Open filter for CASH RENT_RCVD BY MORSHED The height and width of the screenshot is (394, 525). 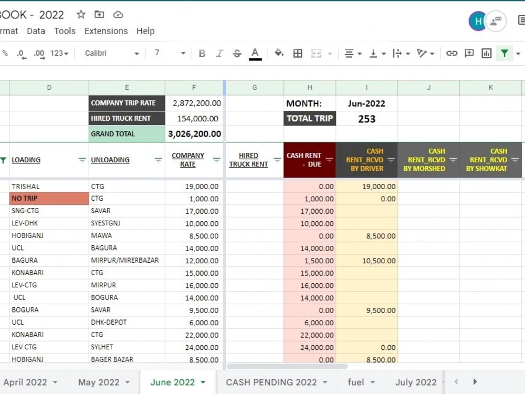pyautogui.click(x=453, y=160)
